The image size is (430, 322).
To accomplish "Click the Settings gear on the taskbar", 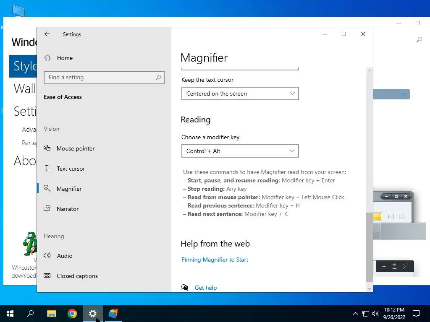I will 93,314.
